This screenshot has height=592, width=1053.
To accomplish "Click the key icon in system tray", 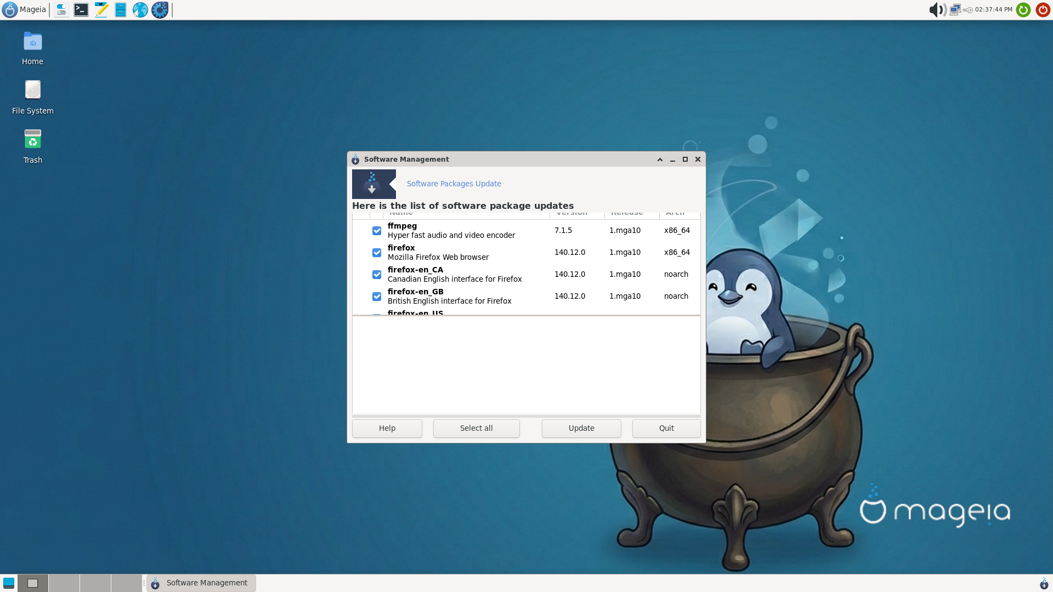I will (x=968, y=10).
